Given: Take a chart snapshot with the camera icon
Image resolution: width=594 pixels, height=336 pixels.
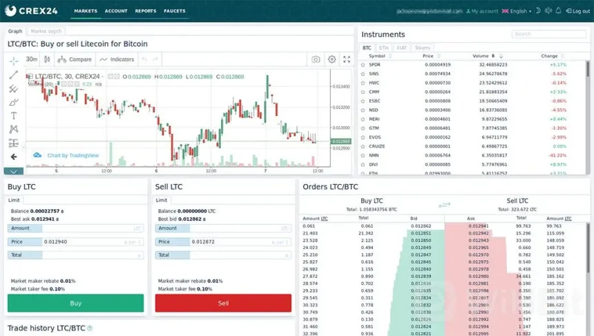Looking at the screenshot, I should [316, 60].
